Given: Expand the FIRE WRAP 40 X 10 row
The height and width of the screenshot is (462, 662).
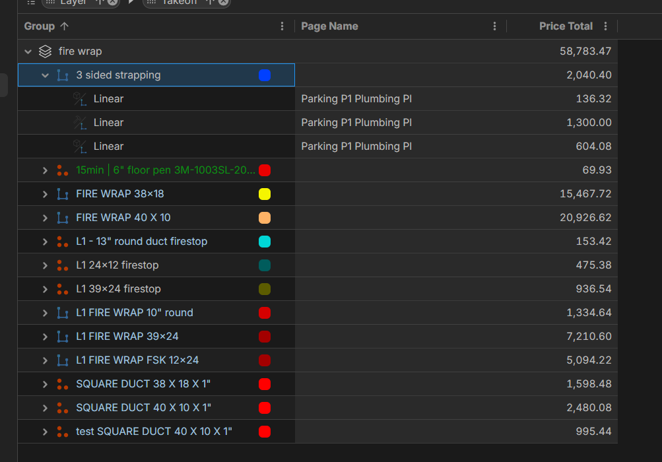Looking at the screenshot, I should click(x=45, y=218).
